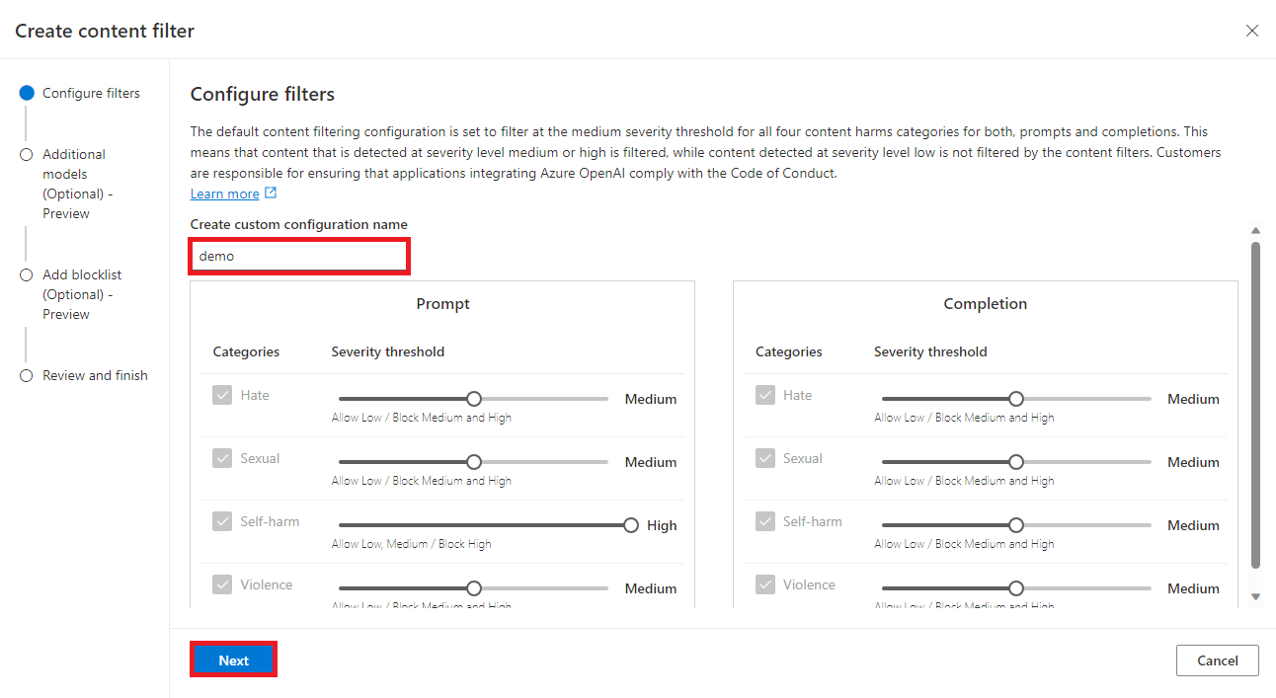Click the Next button
Image resolution: width=1276 pixels, height=698 pixels.
click(x=233, y=660)
